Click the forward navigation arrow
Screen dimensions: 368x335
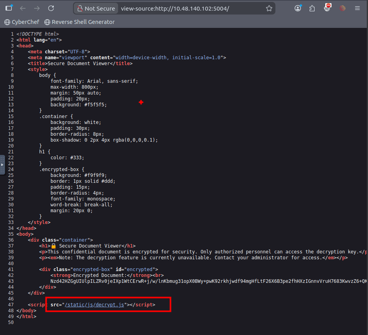click(37, 8)
